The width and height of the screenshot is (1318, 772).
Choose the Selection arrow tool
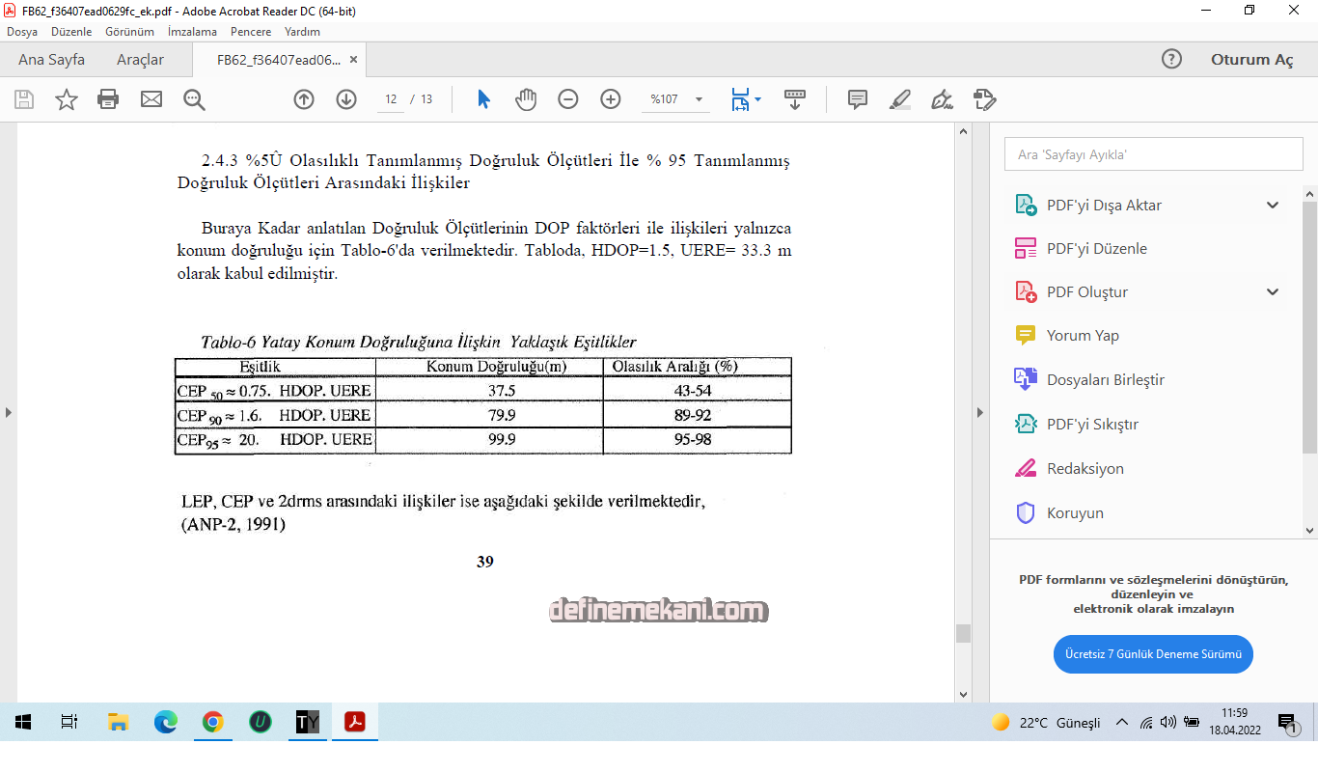tap(484, 99)
